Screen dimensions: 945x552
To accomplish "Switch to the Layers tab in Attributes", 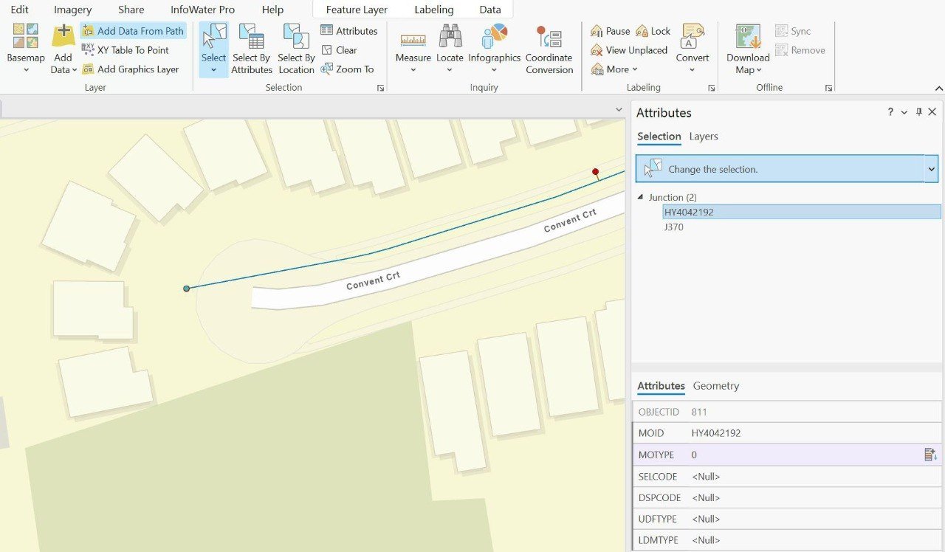I will pyautogui.click(x=704, y=137).
